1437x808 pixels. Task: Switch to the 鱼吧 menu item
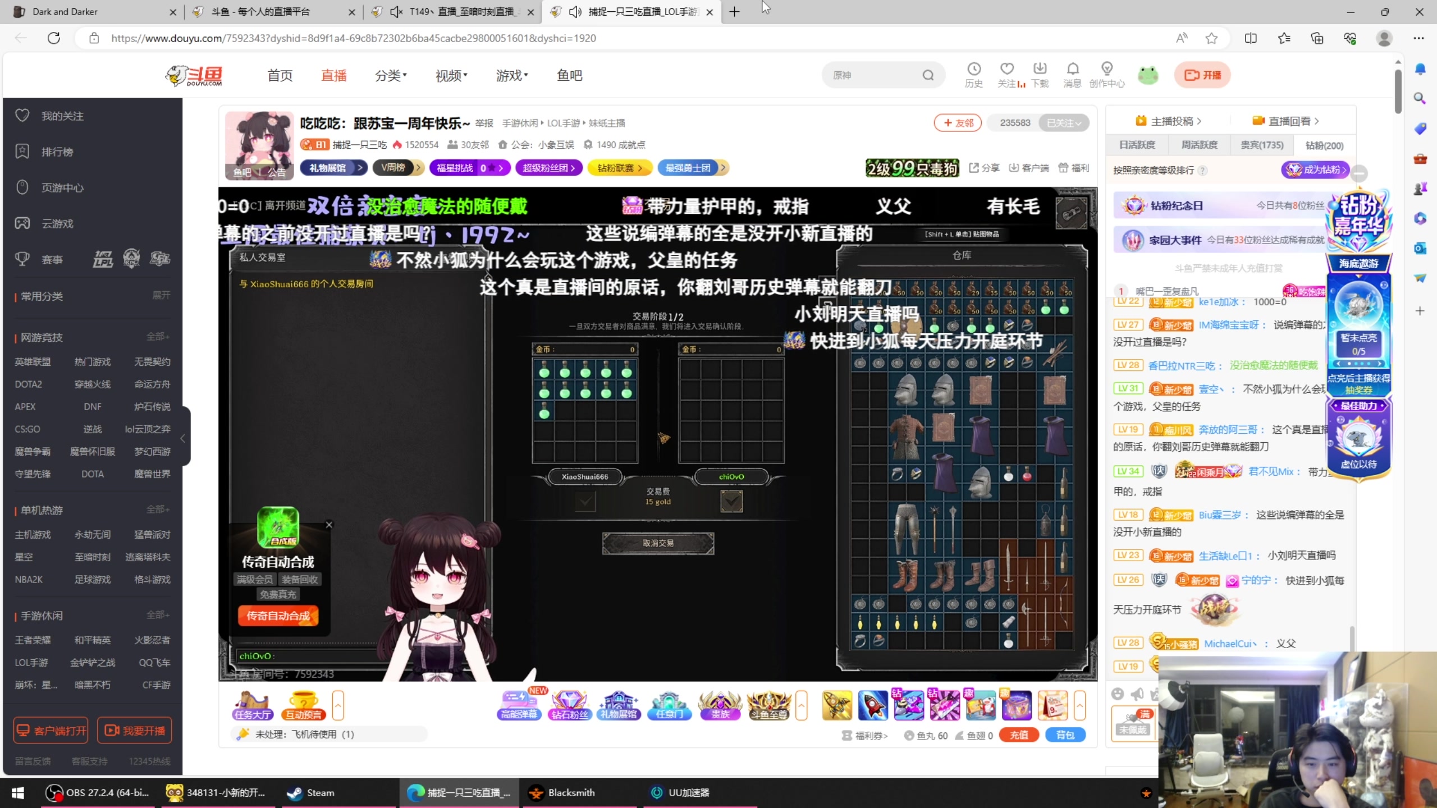point(569,75)
